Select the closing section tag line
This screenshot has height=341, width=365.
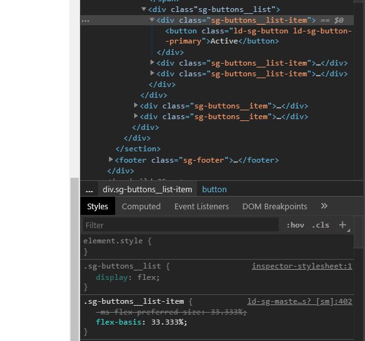[138, 149]
